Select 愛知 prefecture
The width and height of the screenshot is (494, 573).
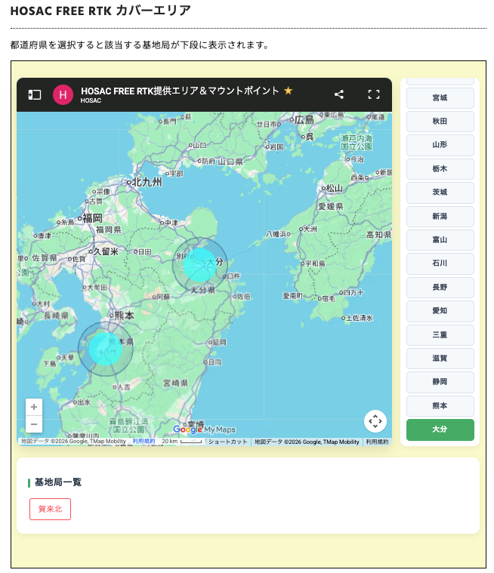(x=440, y=311)
